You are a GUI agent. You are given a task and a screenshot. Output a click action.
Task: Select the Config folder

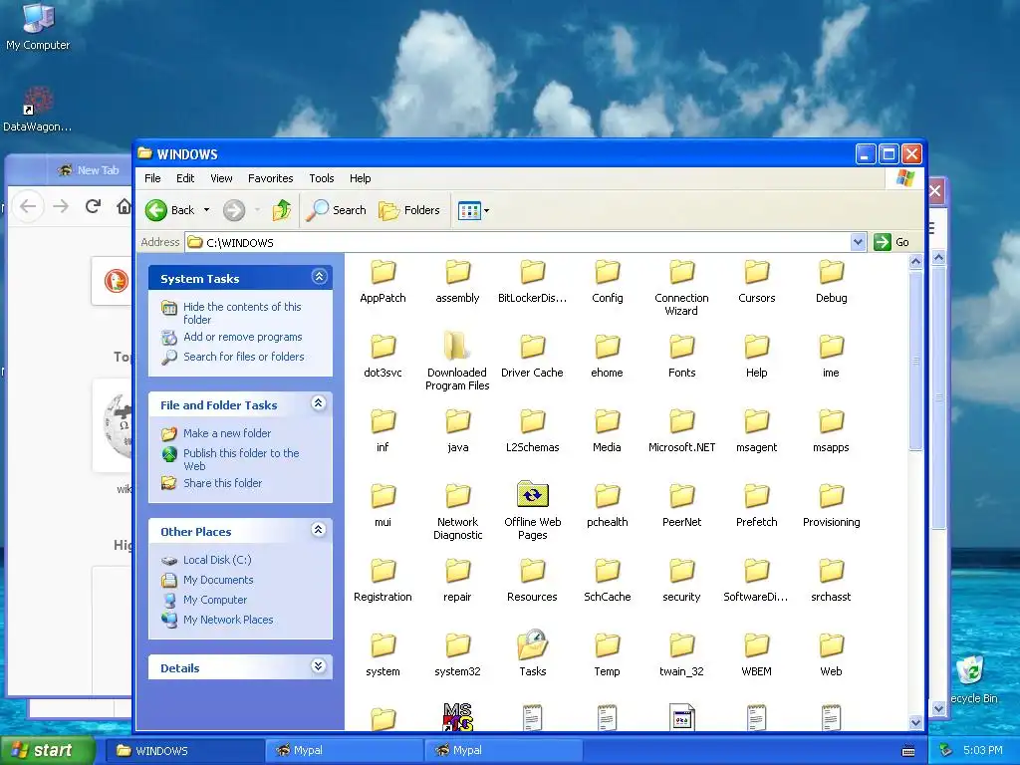[607, 282]
